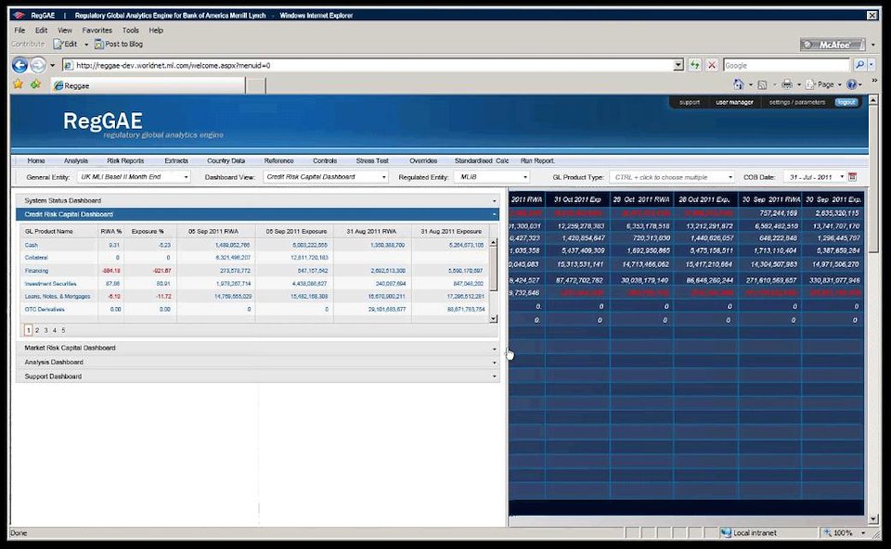Image resolution: width=891 pixels, height=549 pixels.
Task: Open the McAfee toolbar dropdown arrow
Action: click(x=873, y=45)
